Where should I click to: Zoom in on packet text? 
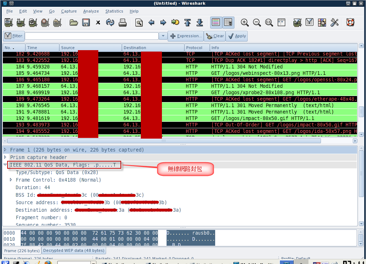244,23
